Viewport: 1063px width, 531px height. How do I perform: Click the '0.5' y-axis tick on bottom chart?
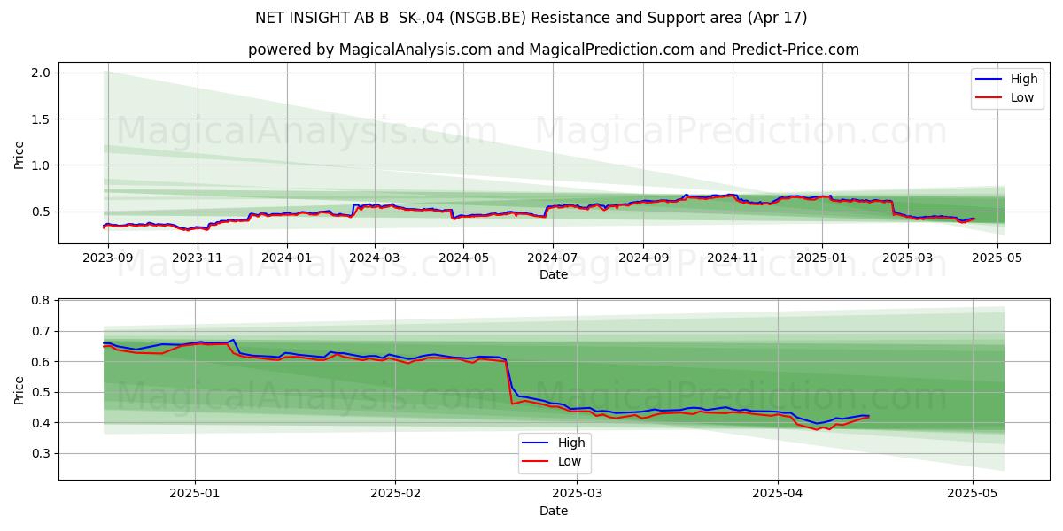[43, 392]
